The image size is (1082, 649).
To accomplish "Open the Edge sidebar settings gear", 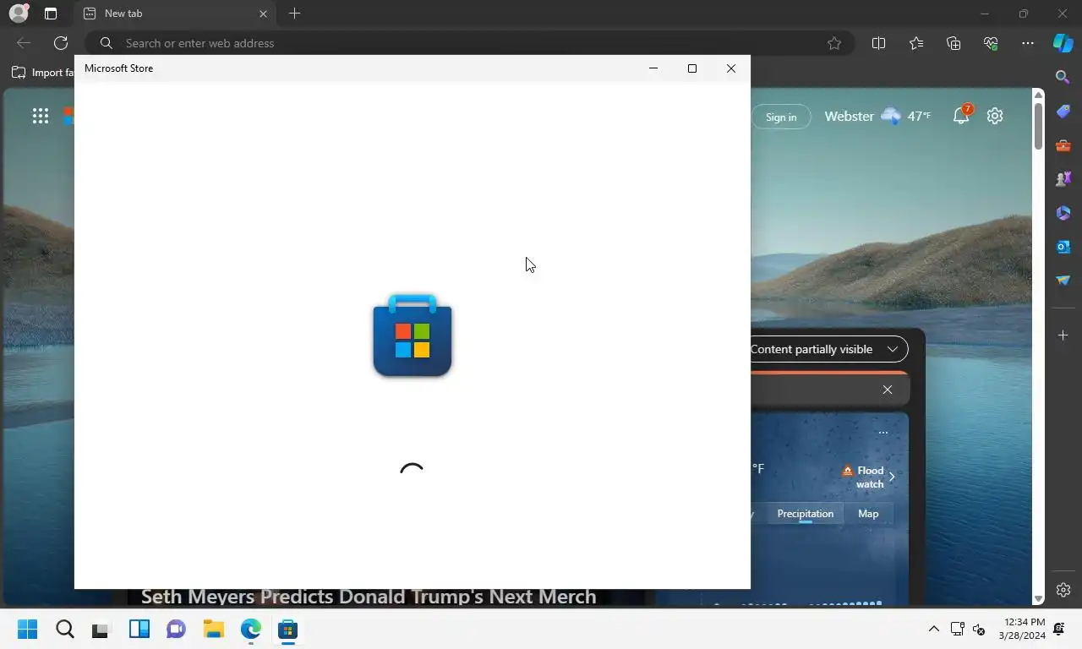I will [1063, 590].
